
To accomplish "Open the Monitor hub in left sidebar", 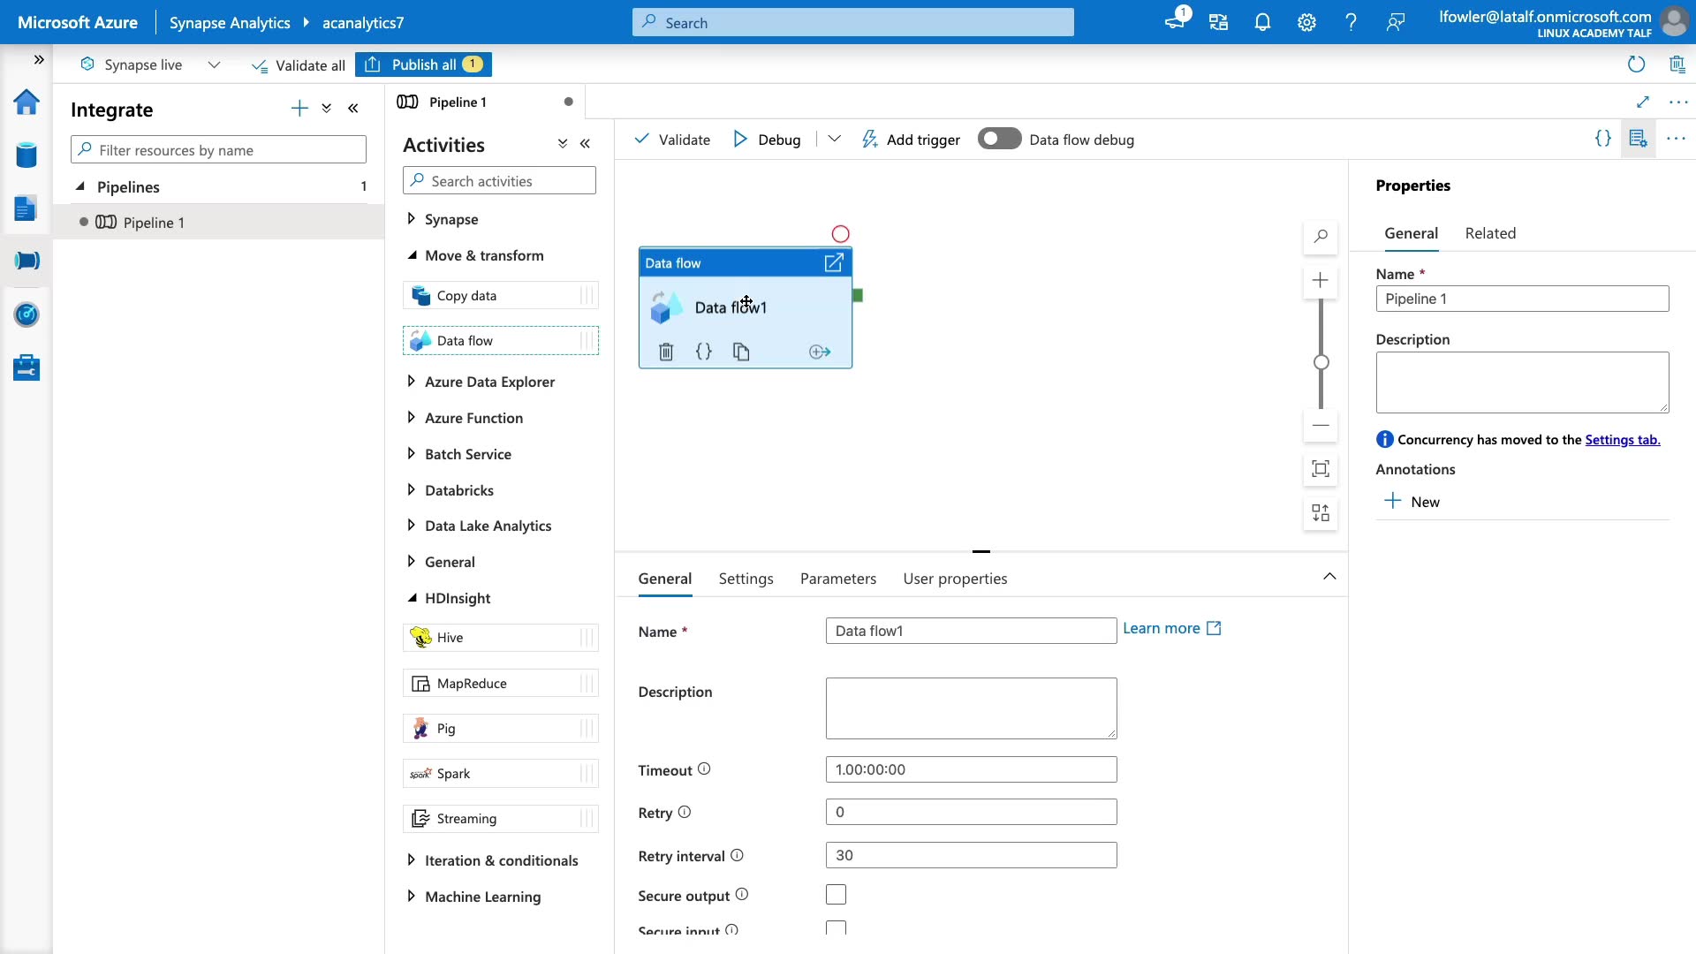I will [26, 314].
